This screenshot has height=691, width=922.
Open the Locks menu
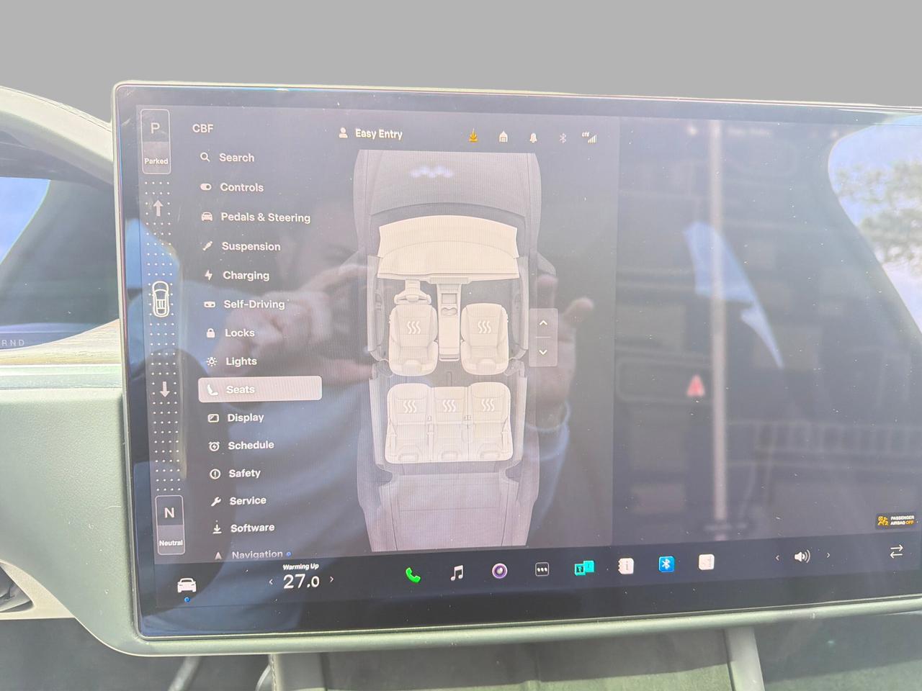tap(230, 333)
